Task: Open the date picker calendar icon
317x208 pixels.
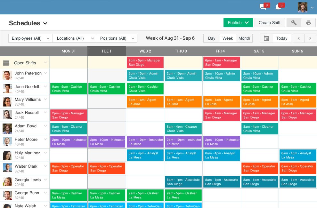Action: point(266,38)
